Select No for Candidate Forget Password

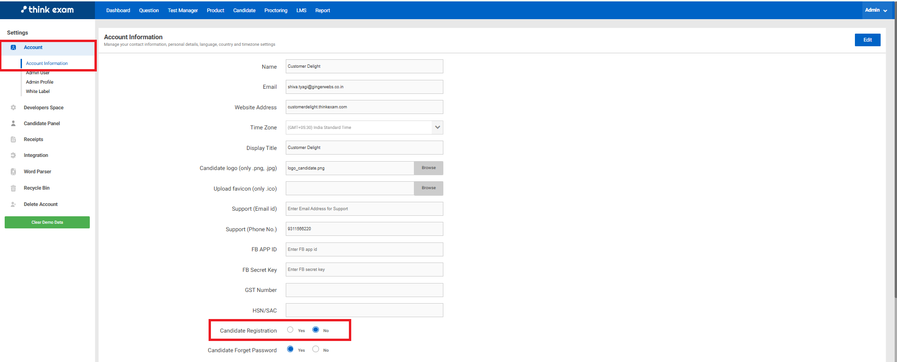pyautogui.click(x=316, y=349)
